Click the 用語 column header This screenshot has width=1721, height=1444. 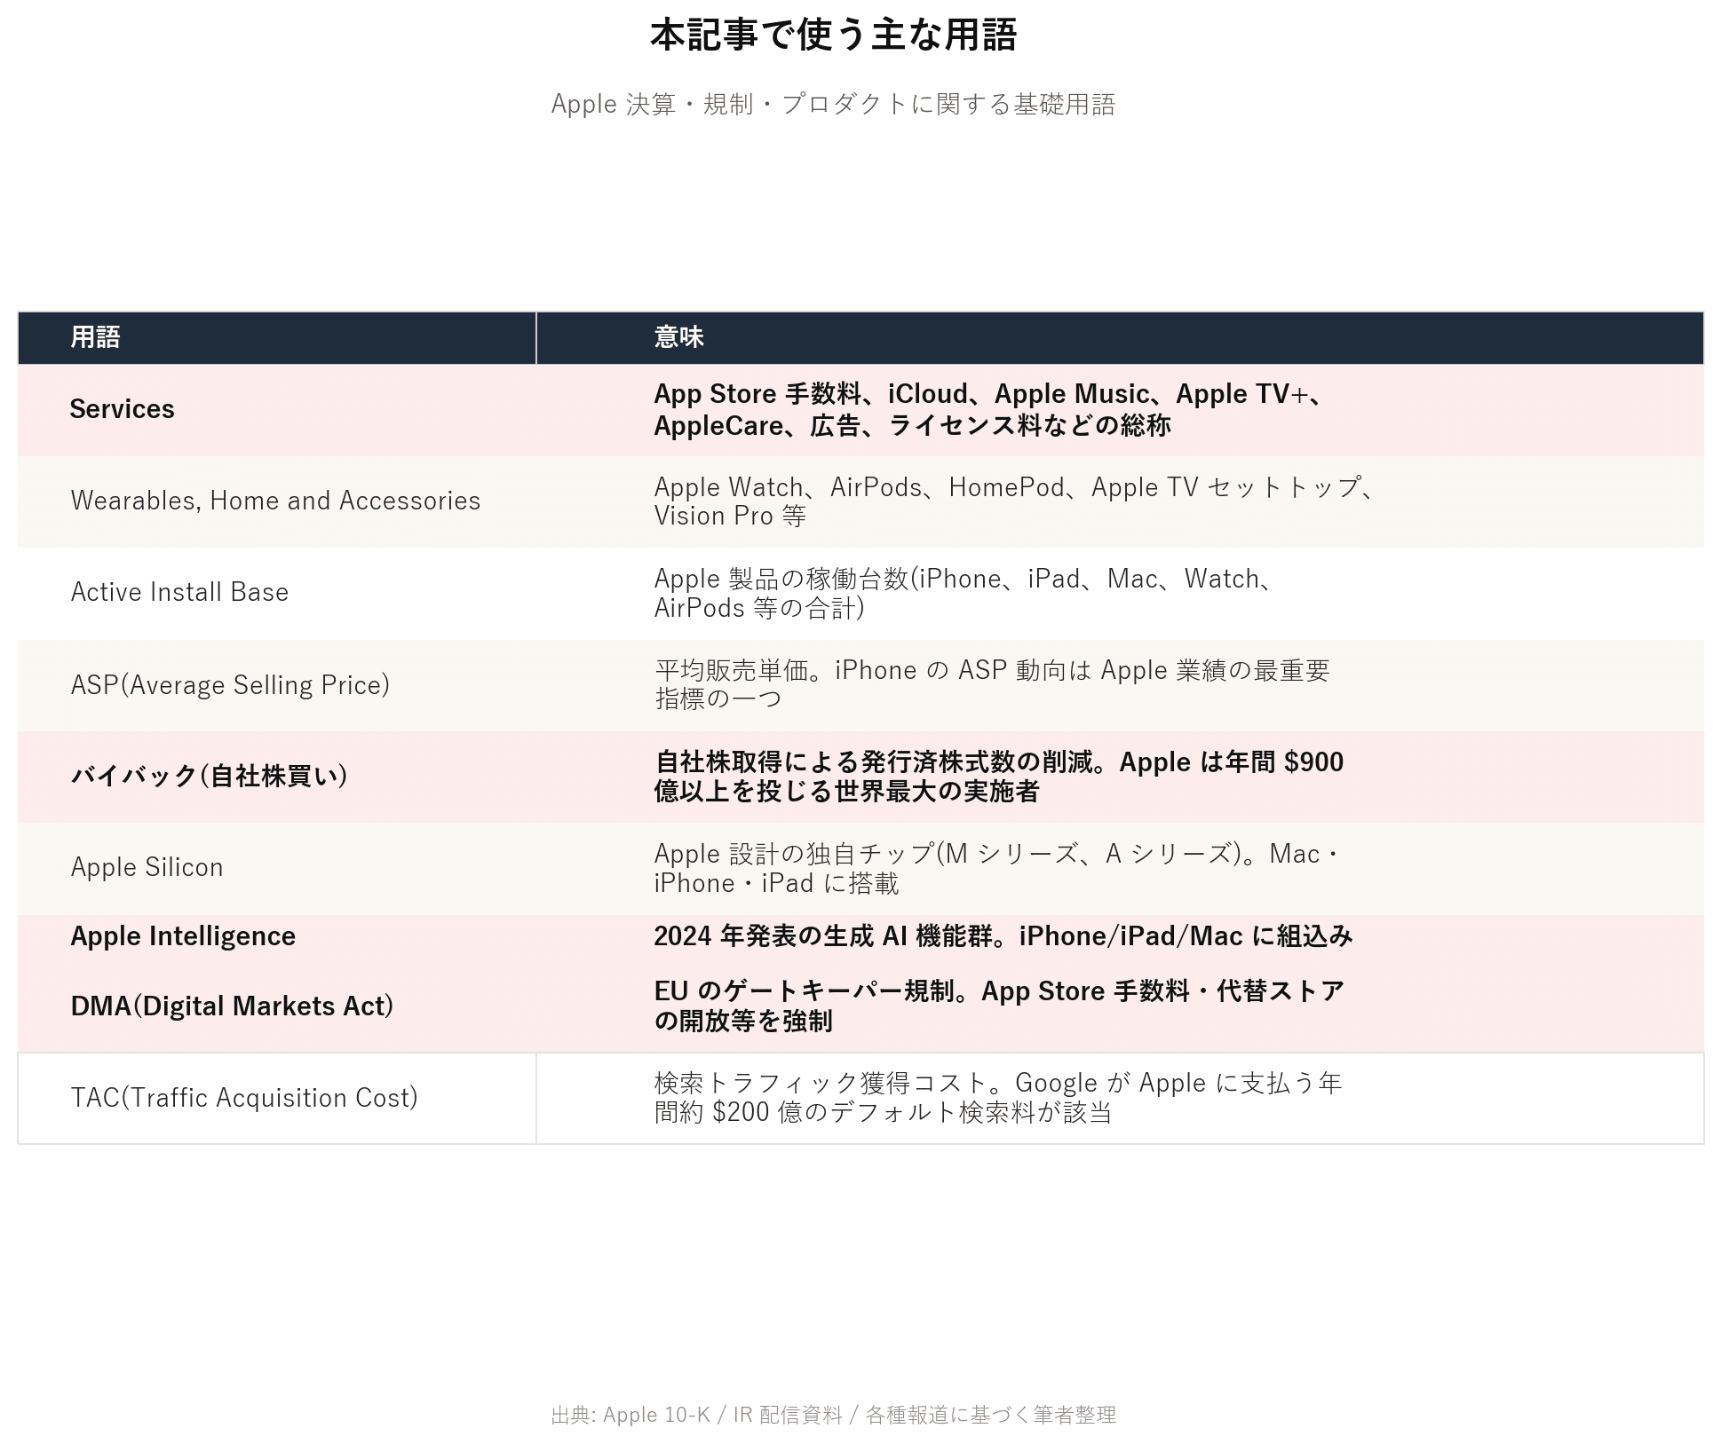(x=277, y=337)
